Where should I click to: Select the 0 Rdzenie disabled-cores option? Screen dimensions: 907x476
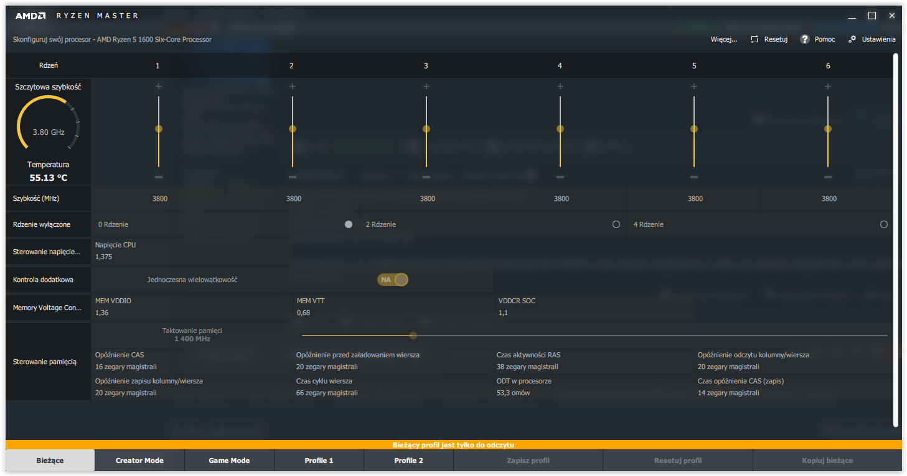point(349,224)
